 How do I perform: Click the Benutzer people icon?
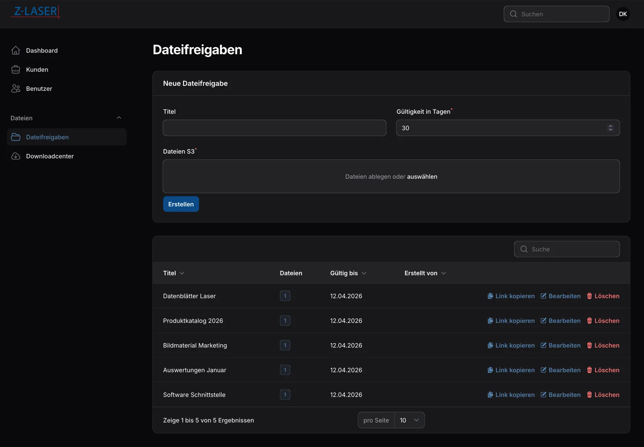pos(16,88)
